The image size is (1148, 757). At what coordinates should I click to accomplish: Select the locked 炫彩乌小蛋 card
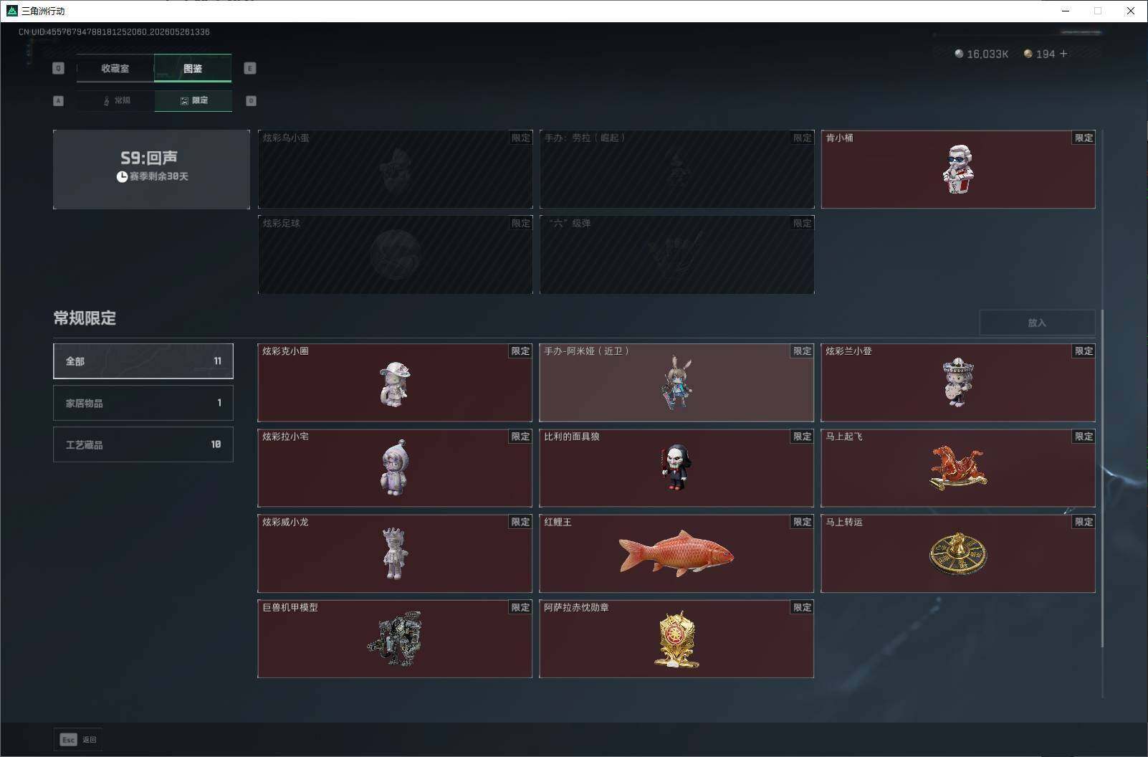(x=395, y=169)
